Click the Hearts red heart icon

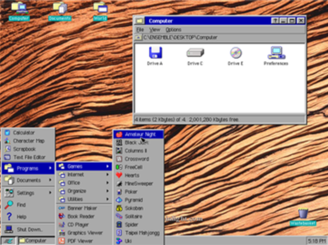pos(119,175)
